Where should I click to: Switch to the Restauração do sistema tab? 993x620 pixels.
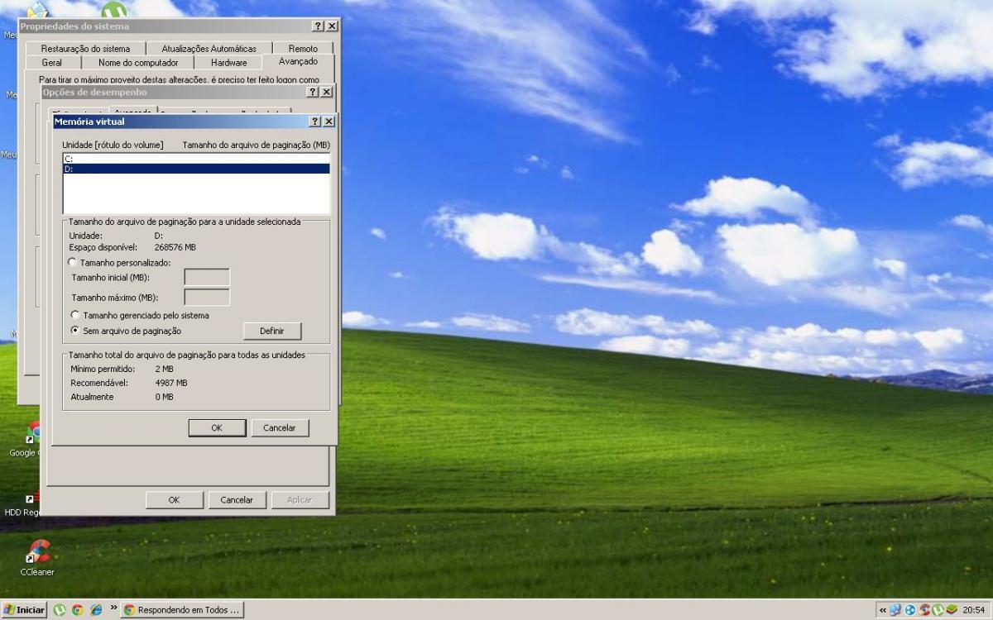point(86,49)
